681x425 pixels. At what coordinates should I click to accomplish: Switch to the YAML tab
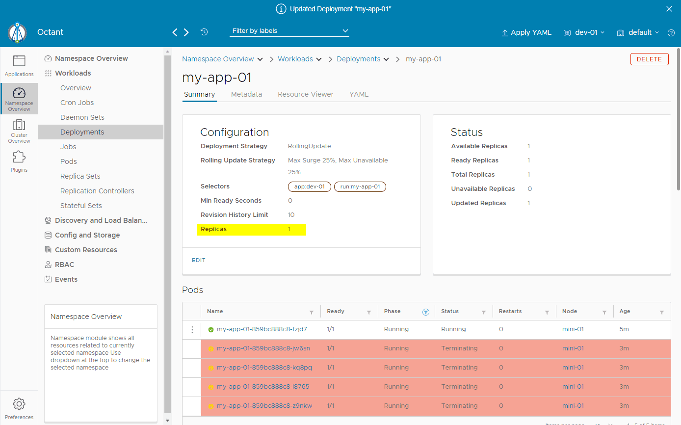pos(359,94)
